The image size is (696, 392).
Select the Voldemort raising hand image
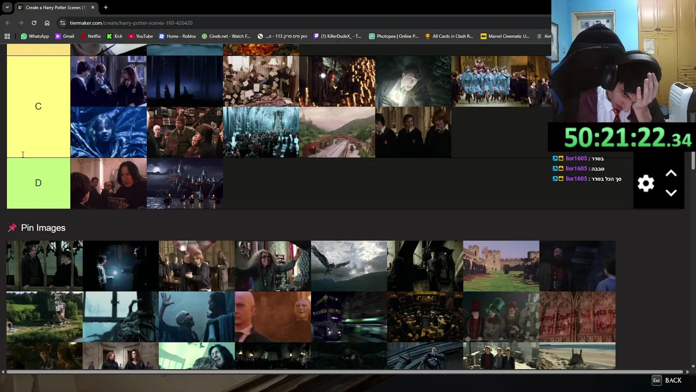197,317
